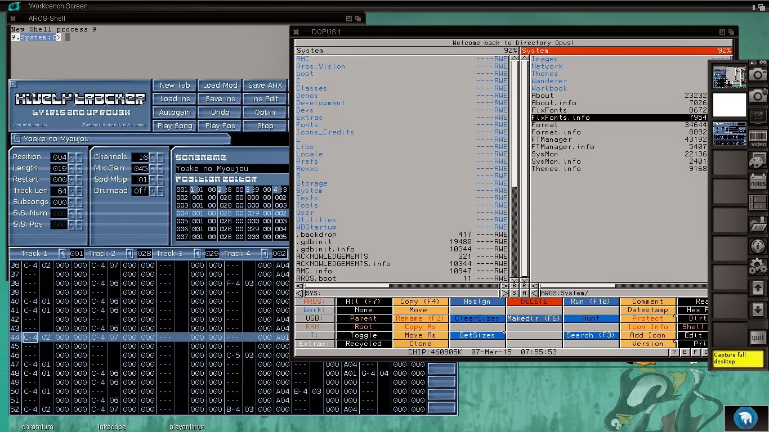Open the settings gears icon
This screenshot has width=769, height=432.
(x=758, y=267)
